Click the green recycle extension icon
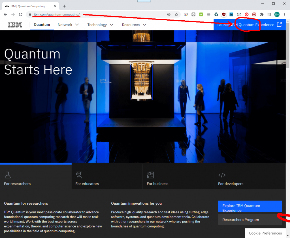 pyautogui.click(x=216, y=14)
